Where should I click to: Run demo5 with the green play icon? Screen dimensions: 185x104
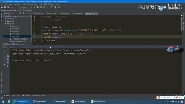point(32,7)
